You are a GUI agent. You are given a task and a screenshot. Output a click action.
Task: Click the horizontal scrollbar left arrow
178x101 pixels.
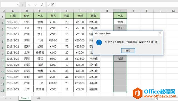[156, 98]
